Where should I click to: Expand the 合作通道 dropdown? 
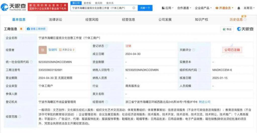[x=184, y=8]
